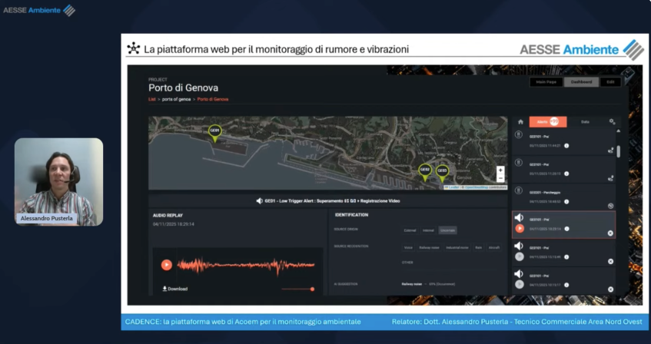Set source origin to External
Image resolution: width=651 pixels, height=344 pixels.
pos(410,230)
